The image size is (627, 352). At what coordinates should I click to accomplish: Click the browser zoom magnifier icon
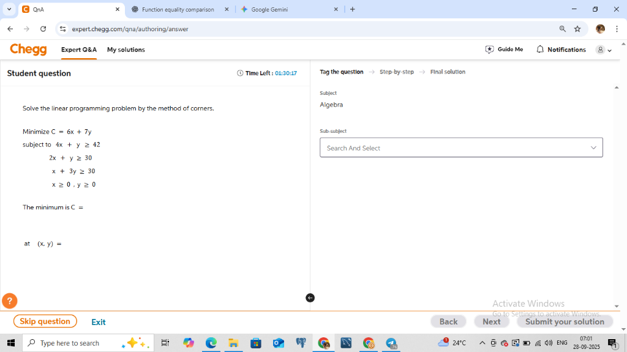[562, 29]
